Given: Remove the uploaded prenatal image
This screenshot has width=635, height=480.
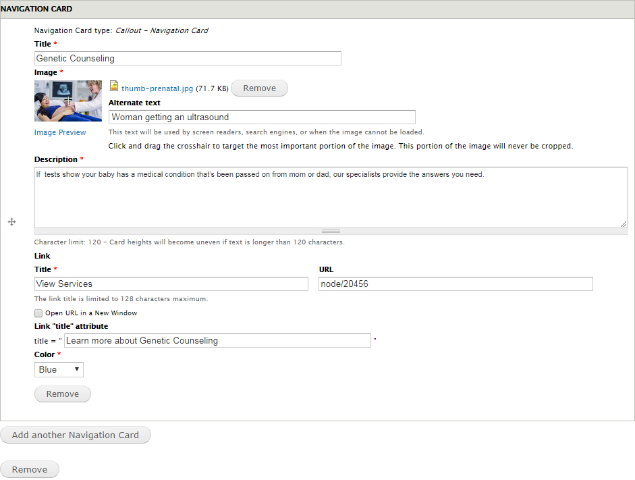Looking at the screenshot, I should pos(260,88).
